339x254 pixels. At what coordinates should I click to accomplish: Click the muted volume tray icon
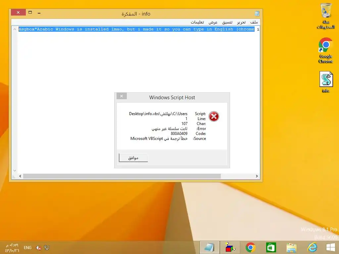[38, 248]
